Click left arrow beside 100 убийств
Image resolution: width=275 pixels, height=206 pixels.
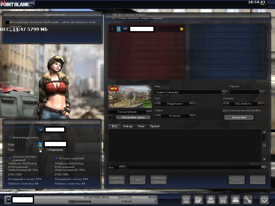(x=226, y=104)
